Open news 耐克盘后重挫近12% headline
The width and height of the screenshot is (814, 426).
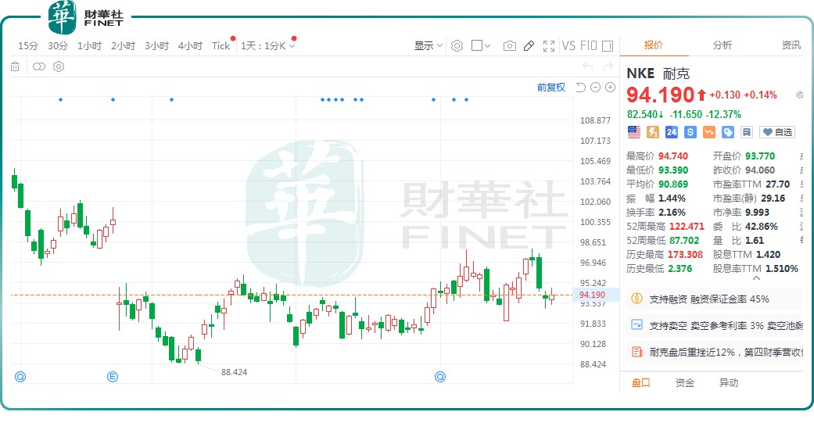(715, 352)
